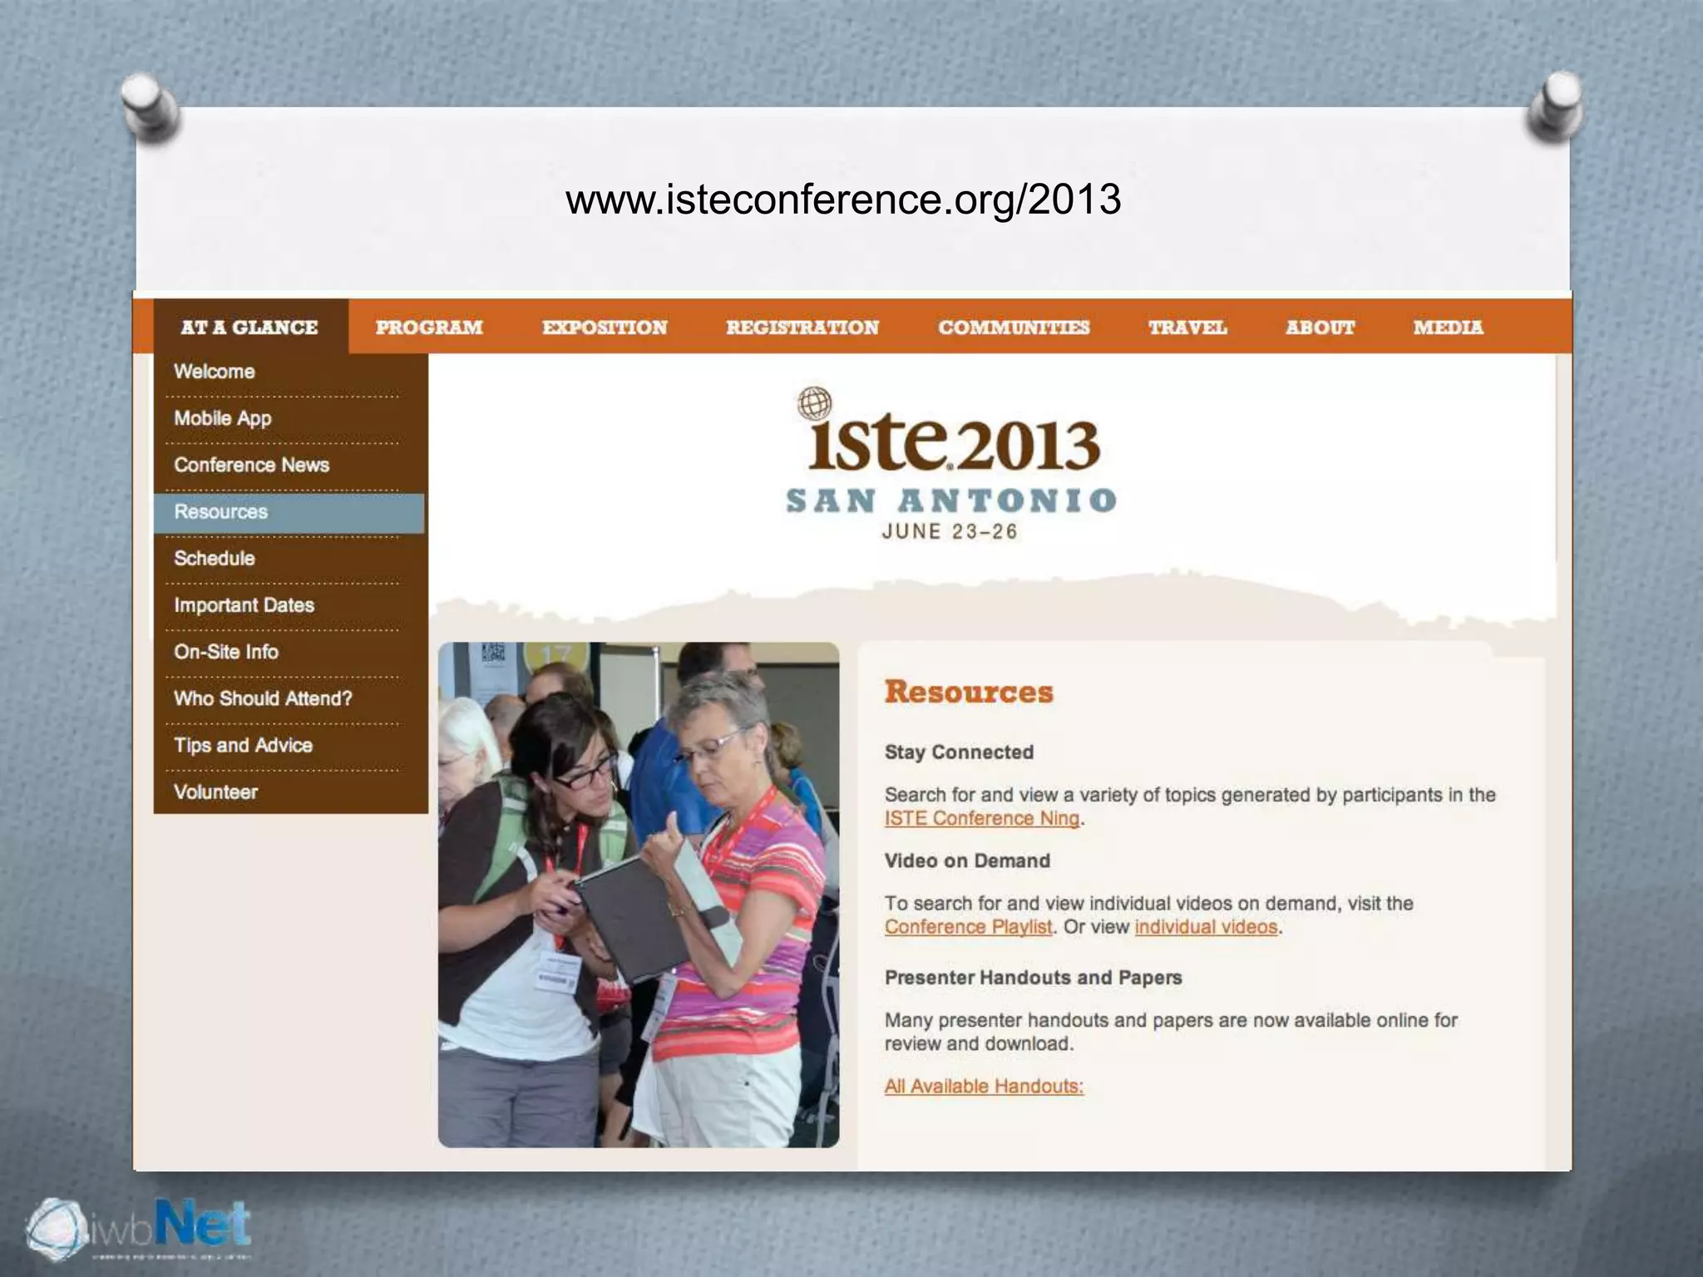Open the Media navigation tab

[x=1448, y=328]
